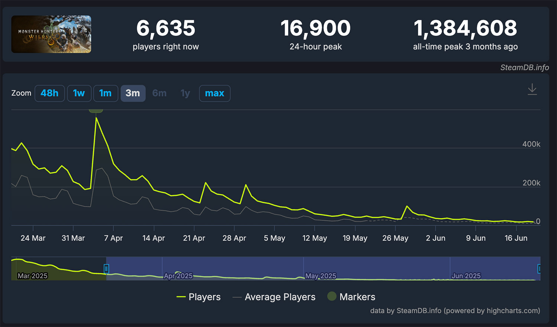Image resolution: width=557 pixels, height=327 pixels.
Task: Click the 12 May axis label
Action: click(x=315, y=238)
